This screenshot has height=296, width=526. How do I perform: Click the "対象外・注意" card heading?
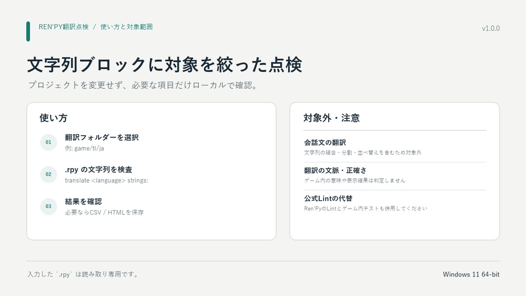[x=331, y=118]
